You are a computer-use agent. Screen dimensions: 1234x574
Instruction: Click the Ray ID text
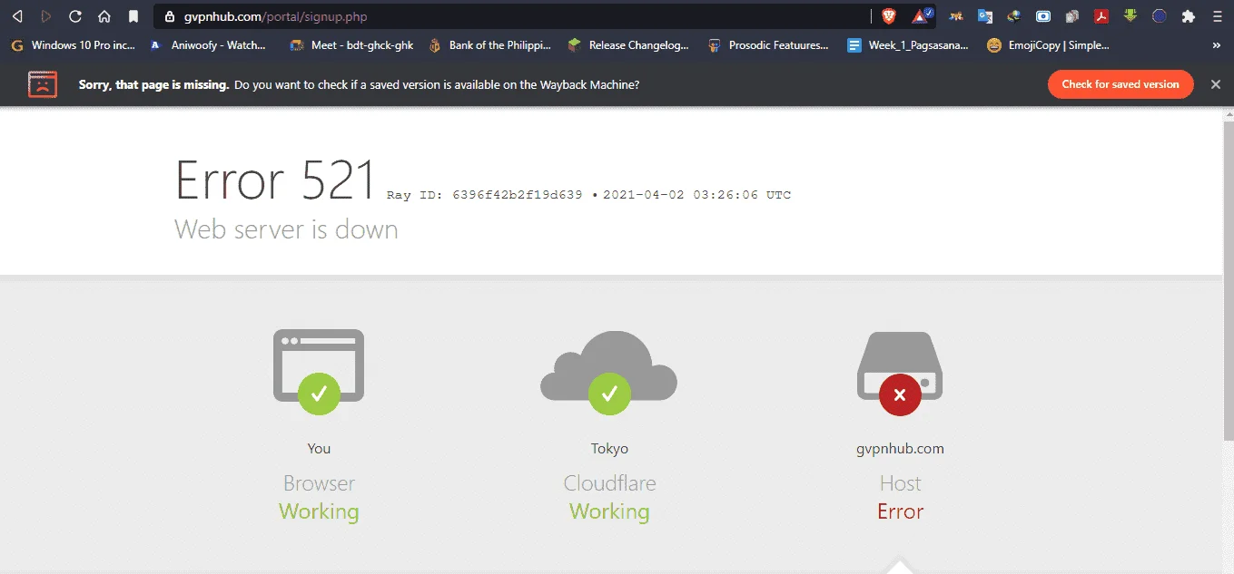pos(485,195)
